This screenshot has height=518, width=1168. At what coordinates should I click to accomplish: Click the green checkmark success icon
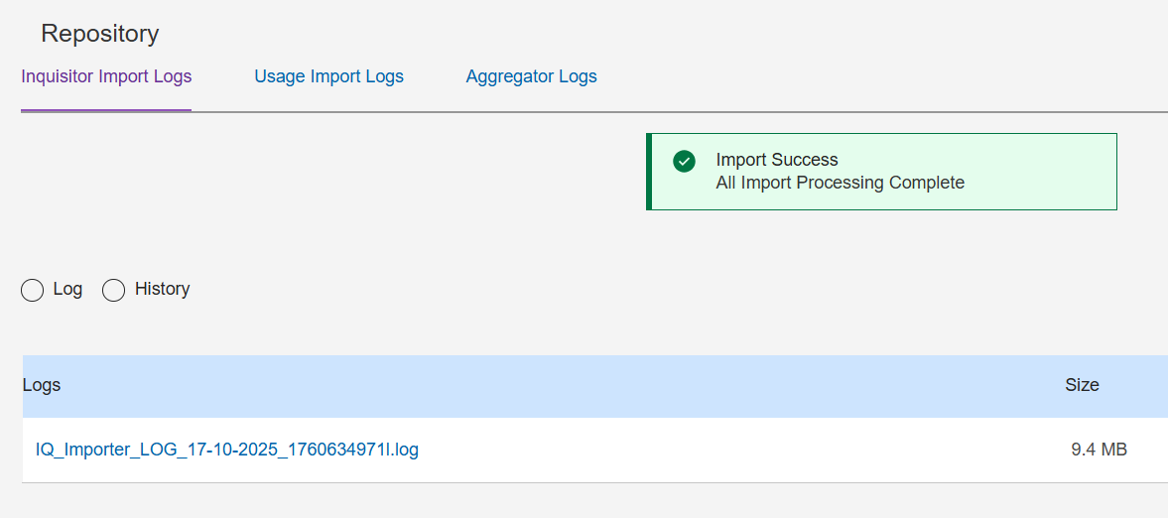pyautogui.click(x=684, y=161)
